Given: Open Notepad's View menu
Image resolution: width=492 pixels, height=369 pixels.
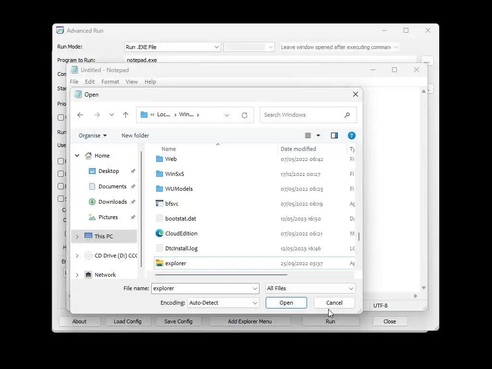Looking at the screenshot, I should pyautogui.click(x=132, y=82).
